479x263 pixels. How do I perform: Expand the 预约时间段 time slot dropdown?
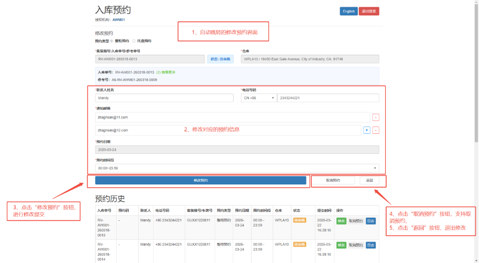(x=237, y=168)
